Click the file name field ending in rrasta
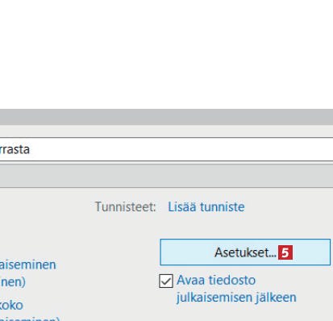 (166, 149)
